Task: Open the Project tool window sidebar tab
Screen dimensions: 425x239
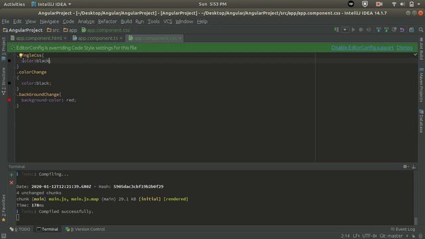Action: click(x=3, y=49)
